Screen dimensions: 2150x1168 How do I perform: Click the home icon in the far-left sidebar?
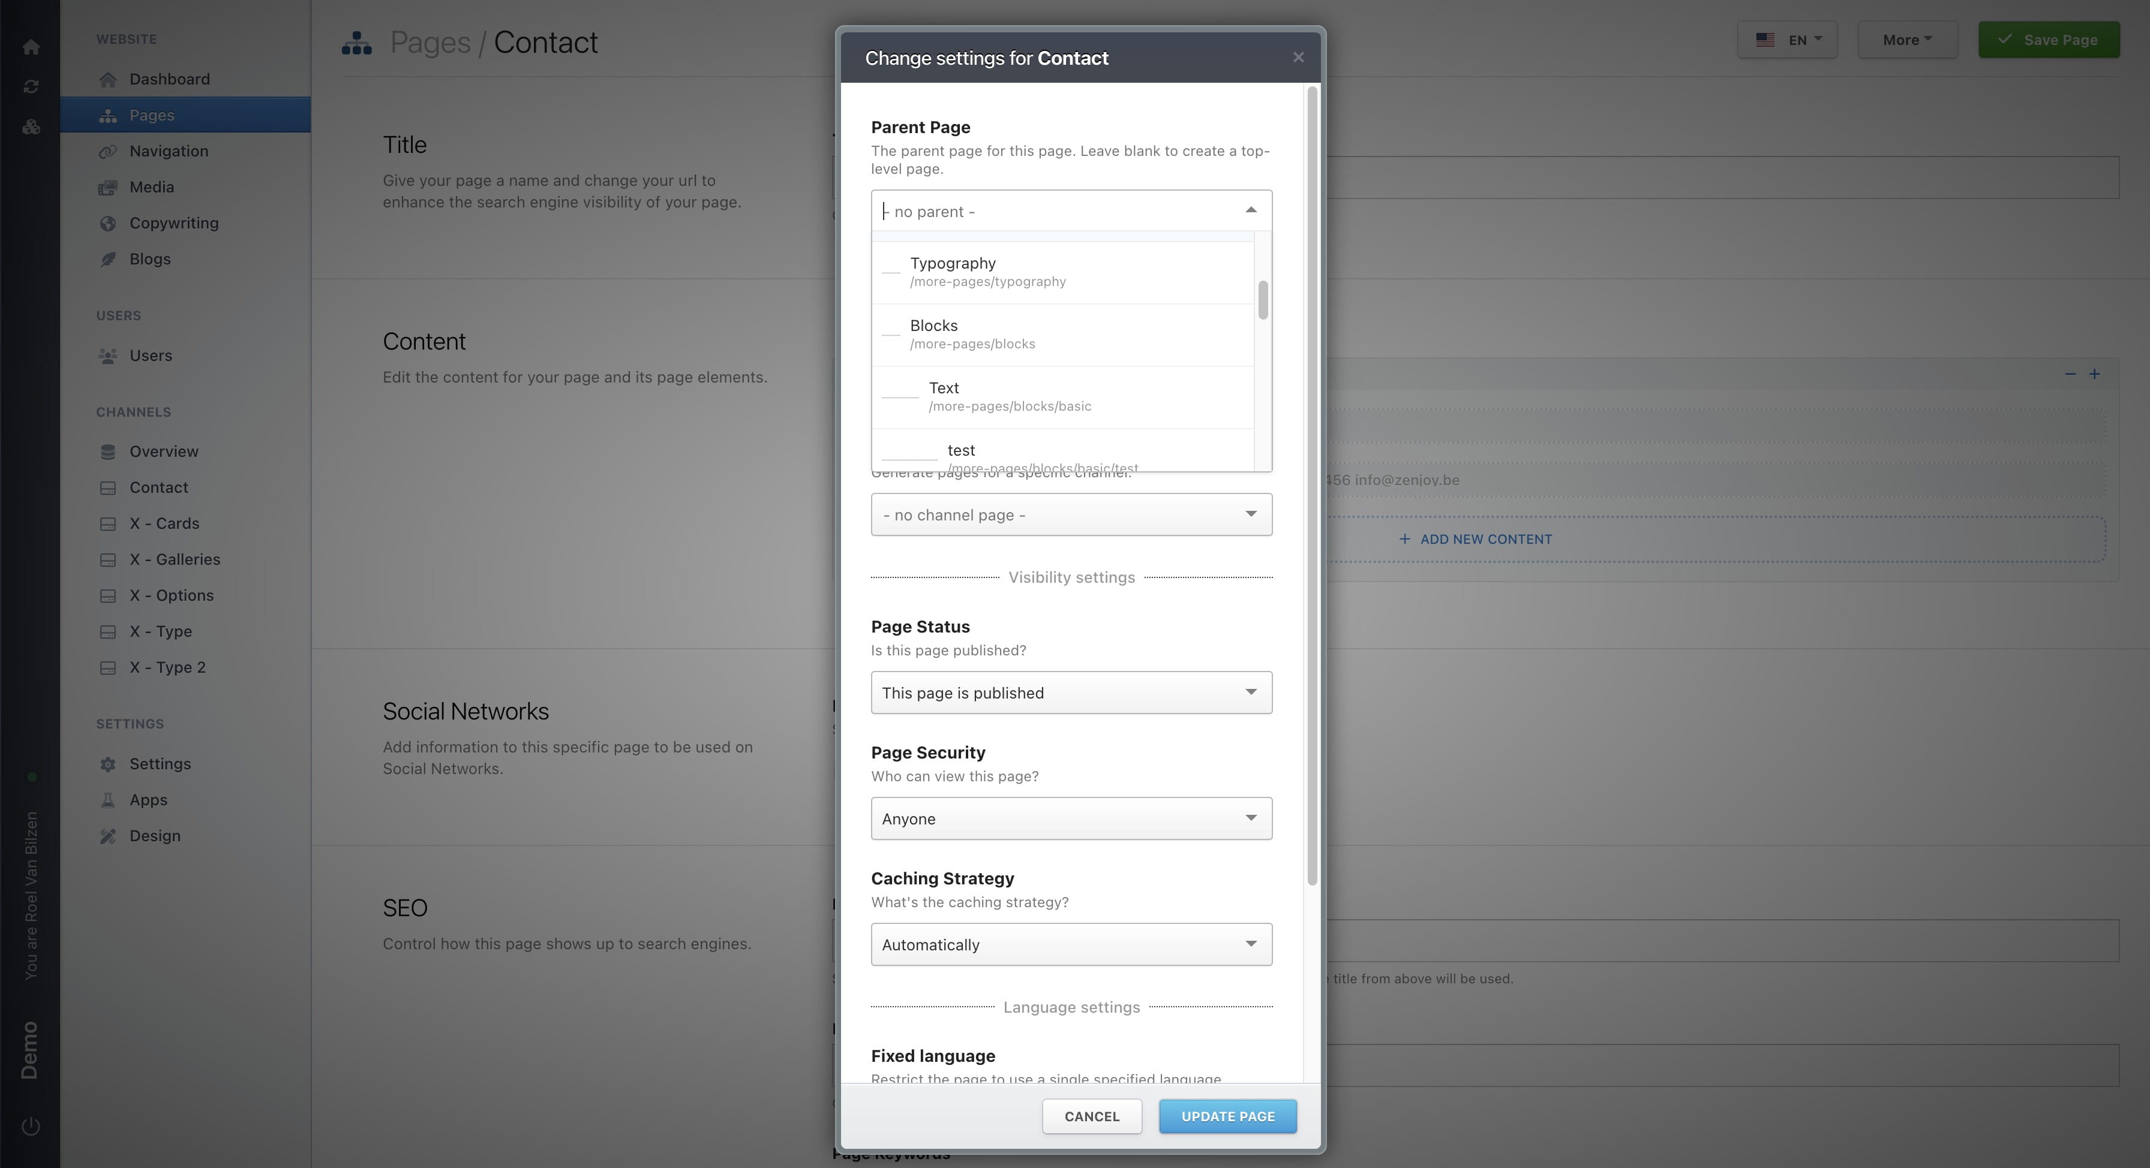point(31,46)
